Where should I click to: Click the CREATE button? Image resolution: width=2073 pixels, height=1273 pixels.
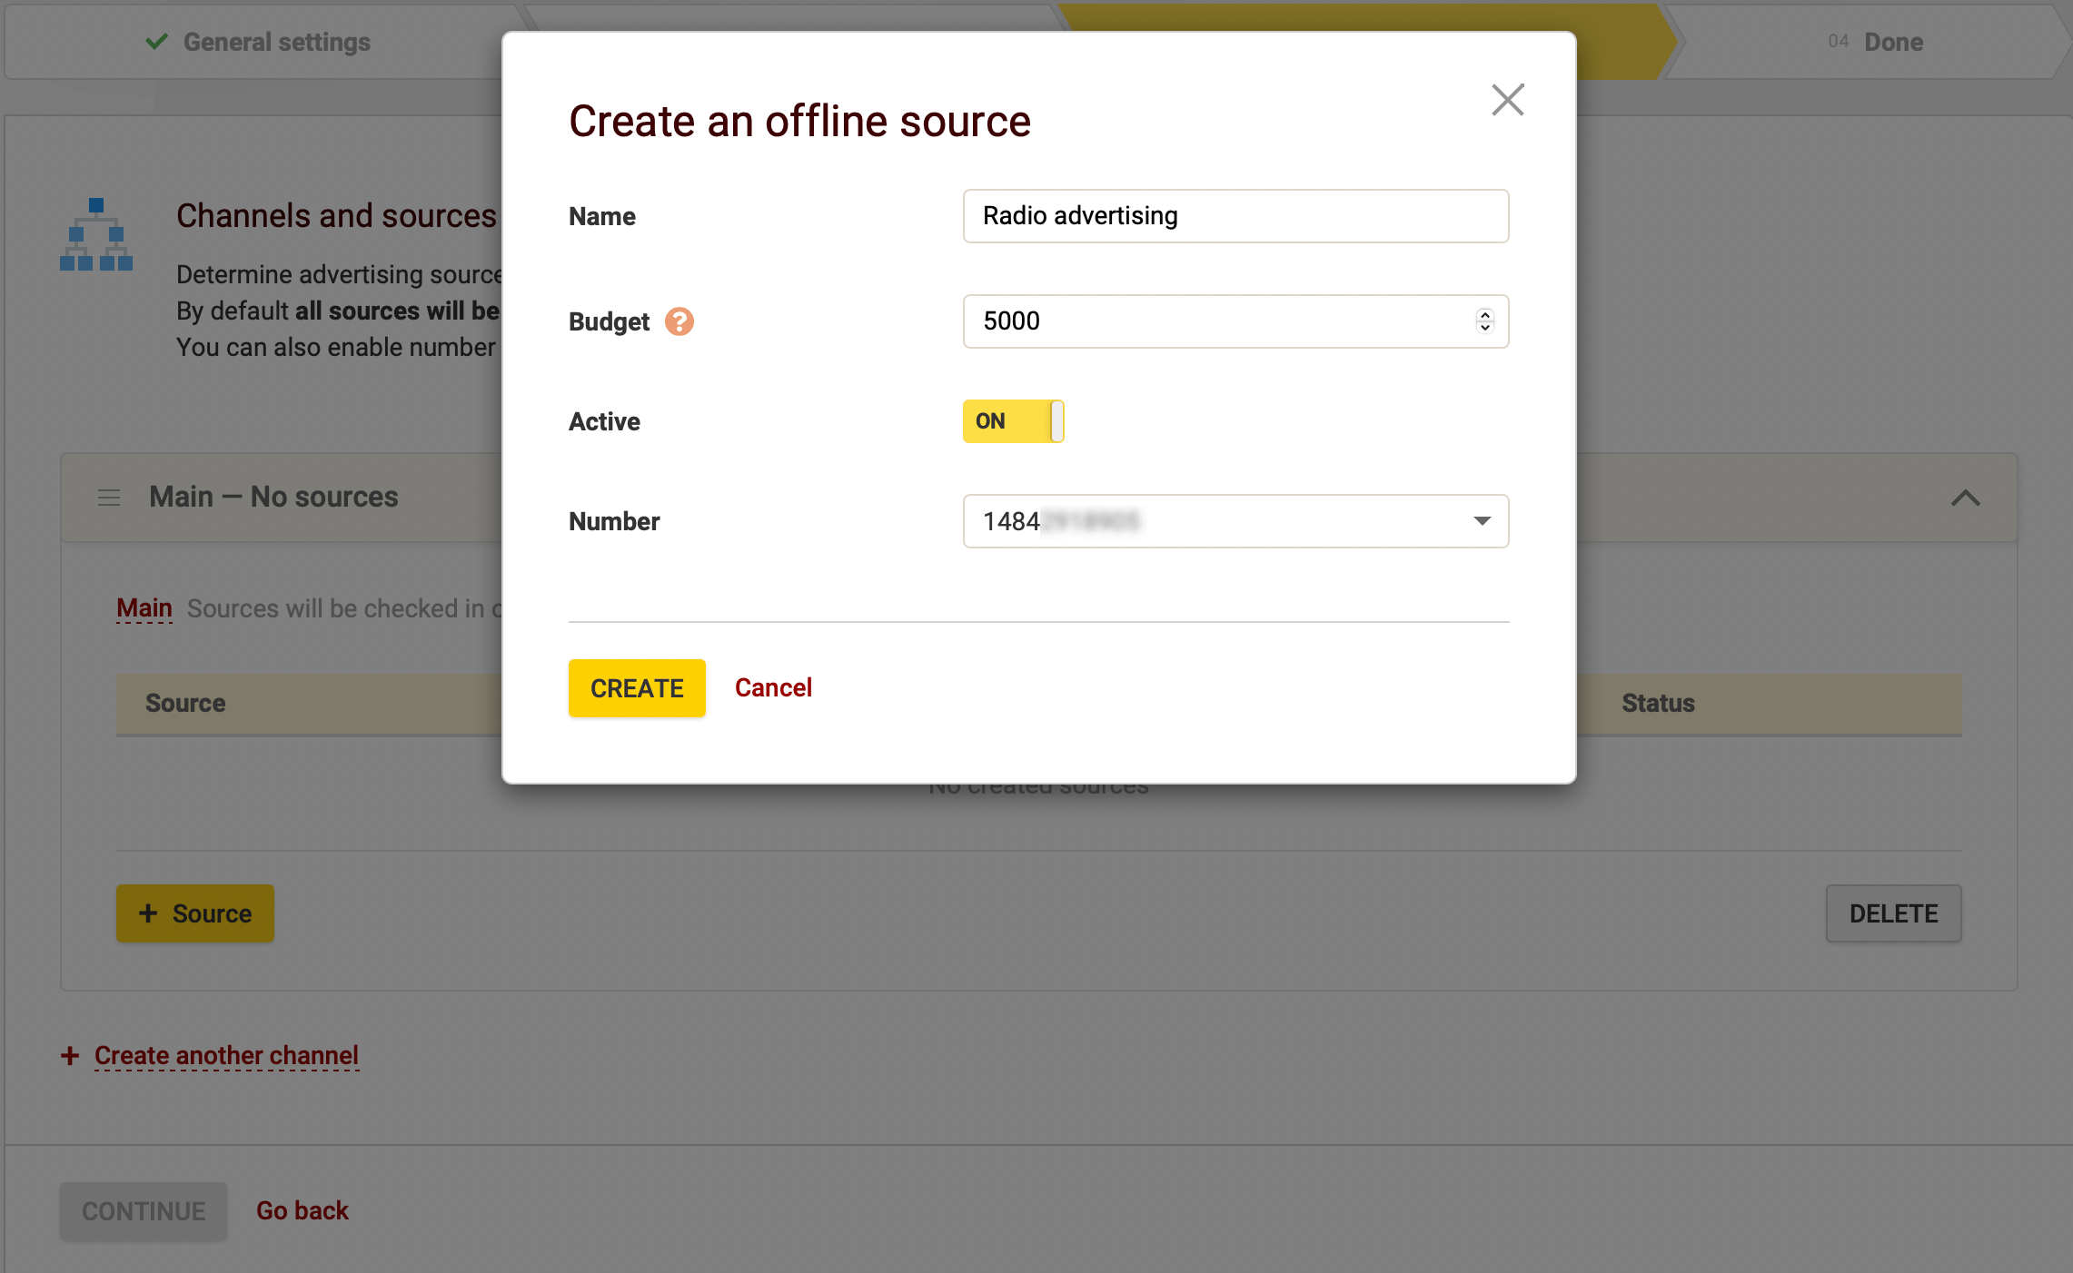(x=636, y=687)
